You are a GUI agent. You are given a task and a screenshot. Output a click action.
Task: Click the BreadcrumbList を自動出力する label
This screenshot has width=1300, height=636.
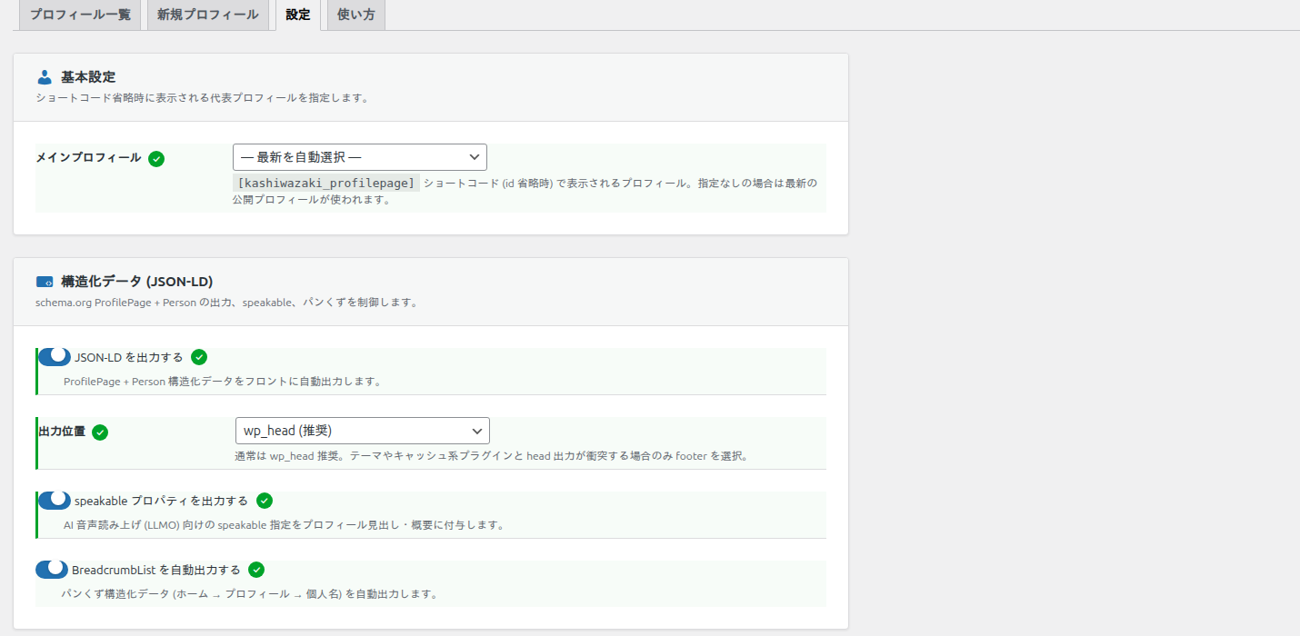click(x=156, y=570)
